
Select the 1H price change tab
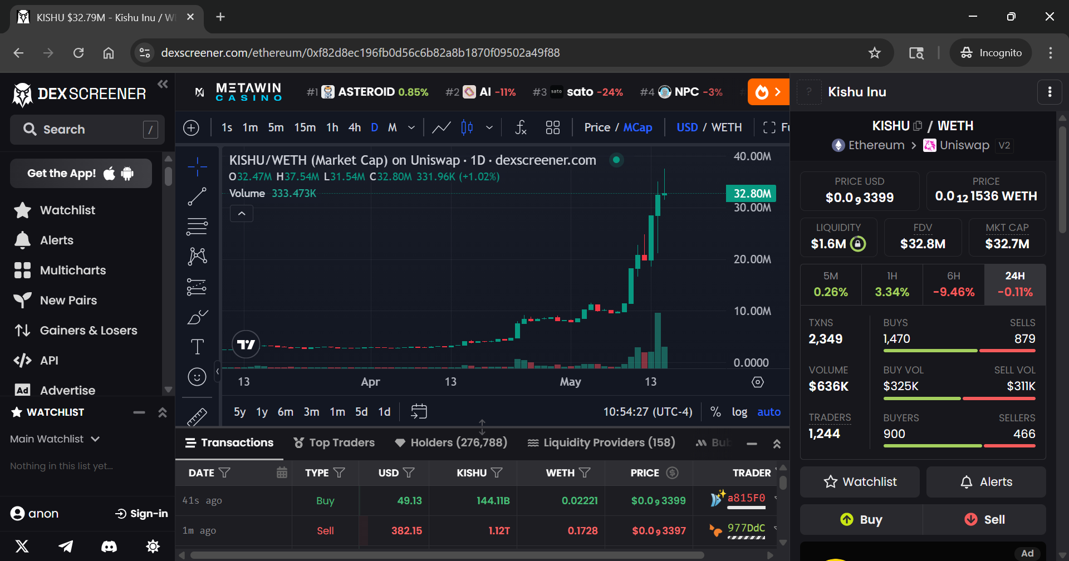(x=892, y=284)
